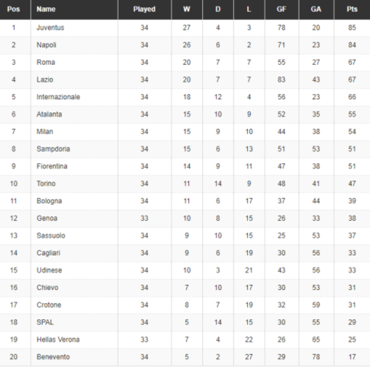This screenshot has height=368, width=370.
Task: Click the Atalanta team name
Action: [x=49, y=114]
